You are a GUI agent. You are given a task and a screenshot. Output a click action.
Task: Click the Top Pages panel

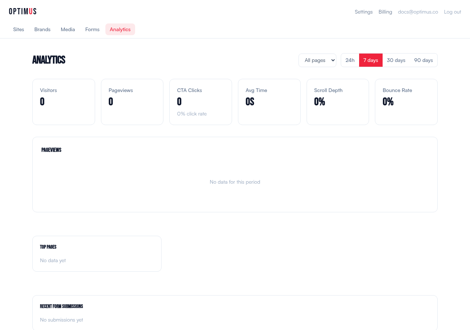97,253
